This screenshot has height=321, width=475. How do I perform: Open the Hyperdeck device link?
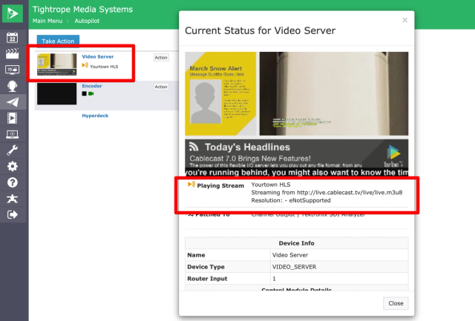[95, 116]
